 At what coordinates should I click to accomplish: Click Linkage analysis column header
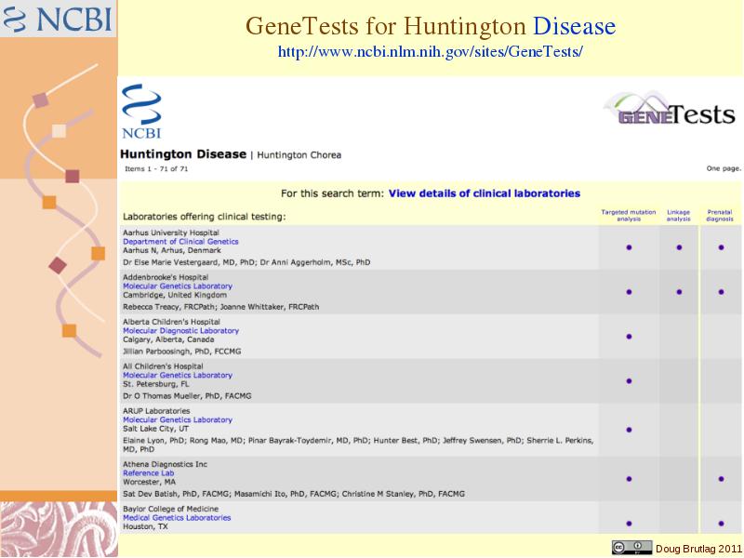pyautogui.click(x=679, y=216)
